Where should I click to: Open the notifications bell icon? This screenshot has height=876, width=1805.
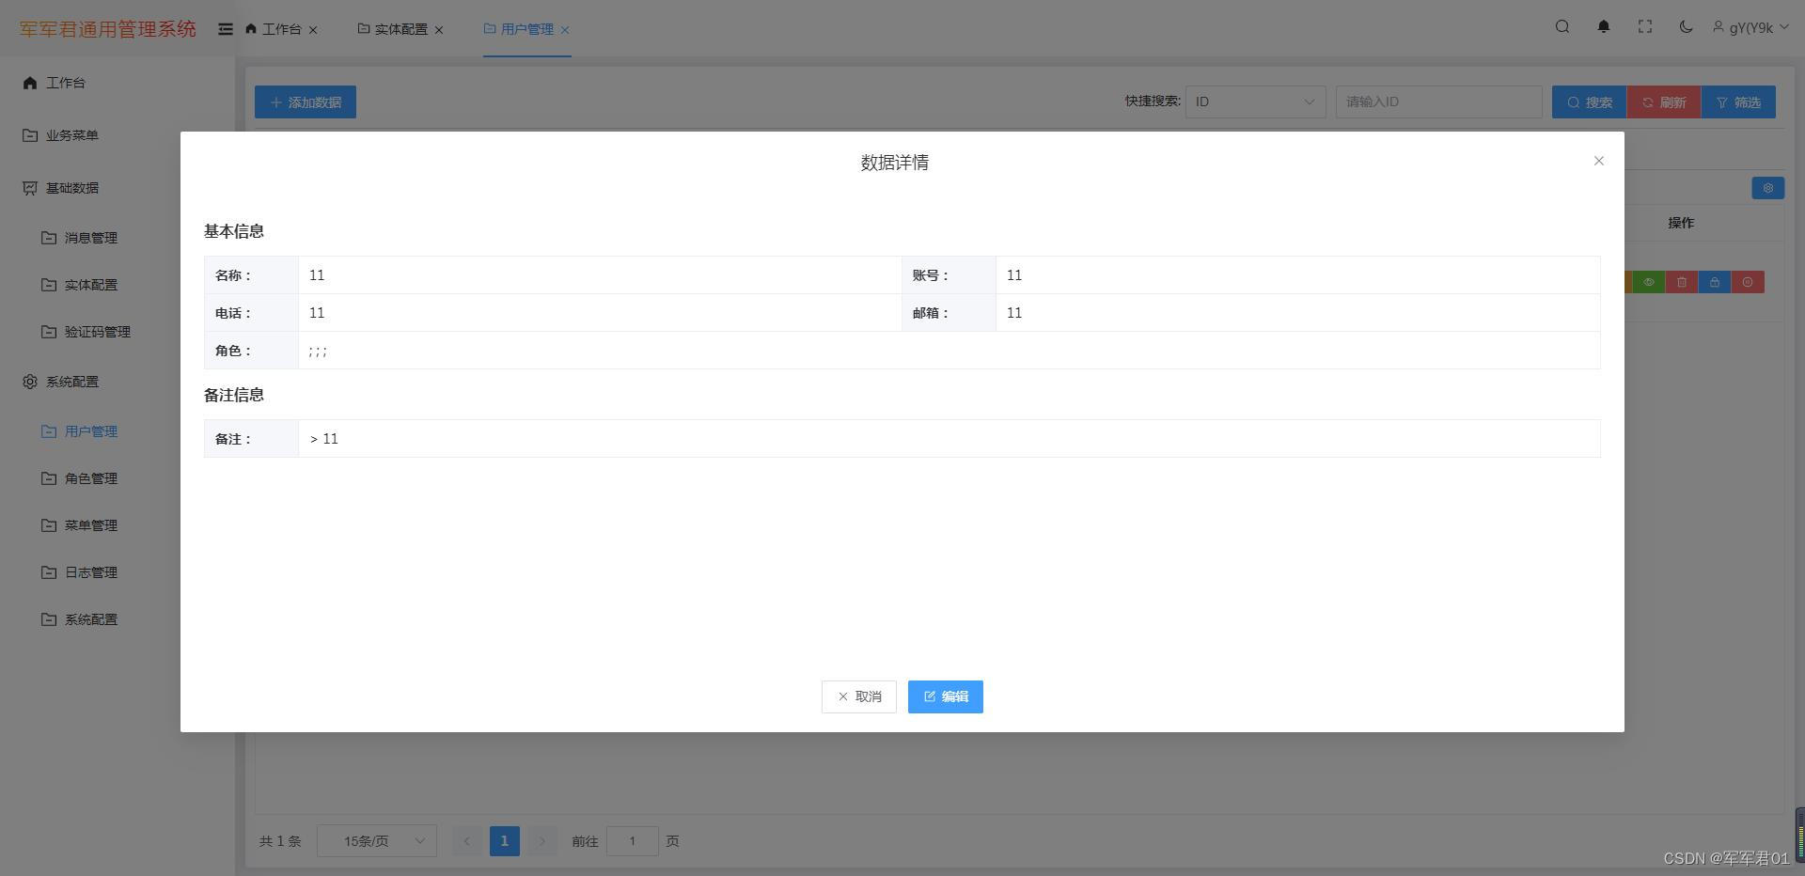click(1602, 26)
